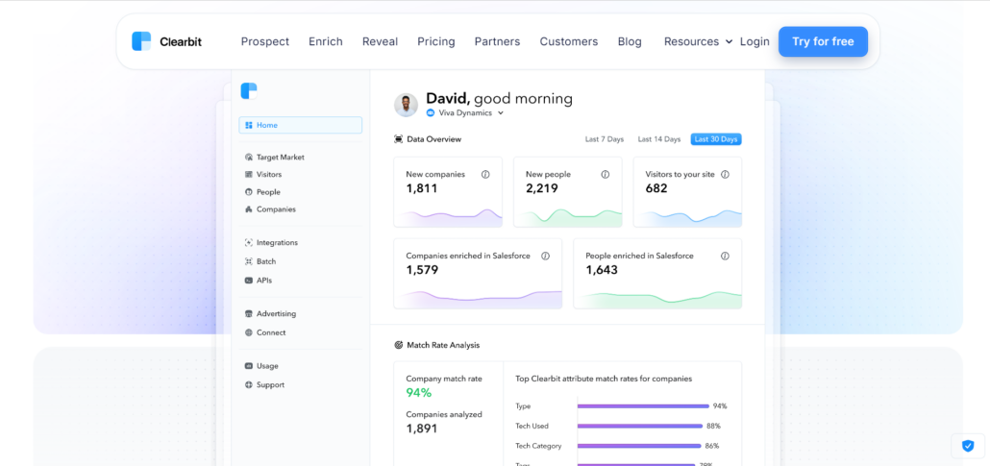Click the People sidebar icon
The image size is (990, 466).
click(249, 192)
